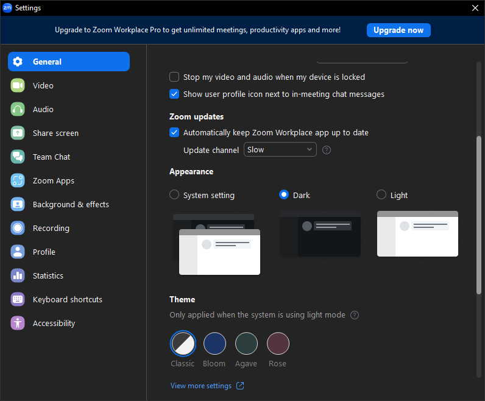Click the Zoom logo in title bar
The width and height of the screenshot is (485, 401).
[x=7, y=8]
